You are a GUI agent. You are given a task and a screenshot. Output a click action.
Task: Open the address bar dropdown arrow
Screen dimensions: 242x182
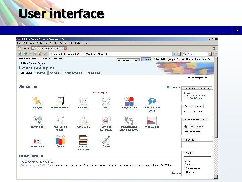(179, 54)
